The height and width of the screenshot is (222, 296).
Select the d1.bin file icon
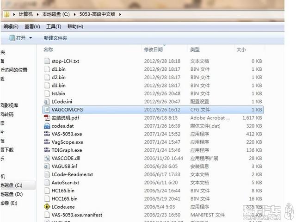coord(47,69)
